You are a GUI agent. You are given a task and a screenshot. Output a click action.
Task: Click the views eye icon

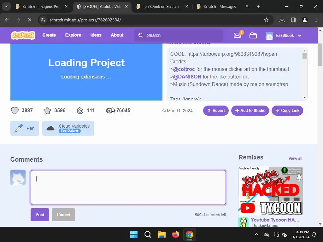pos(109,111)
